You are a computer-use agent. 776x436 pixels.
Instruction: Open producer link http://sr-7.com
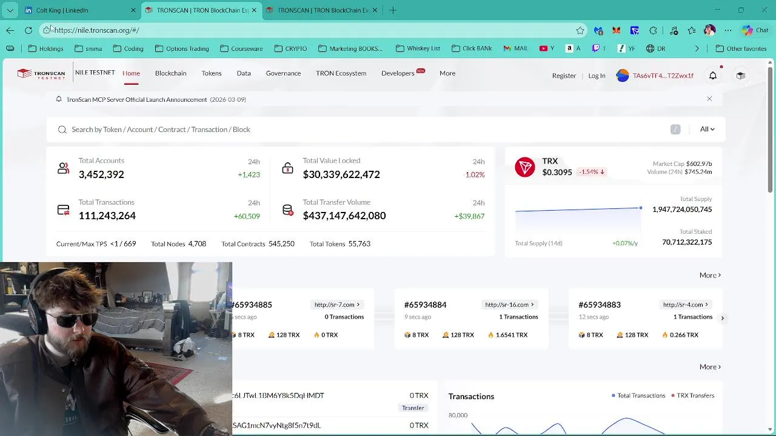tap(337, 305)
